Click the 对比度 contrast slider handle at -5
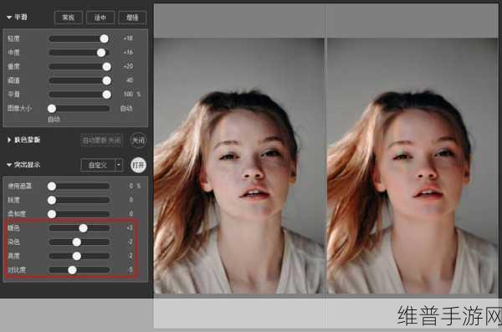 click(x=72, y=270)
